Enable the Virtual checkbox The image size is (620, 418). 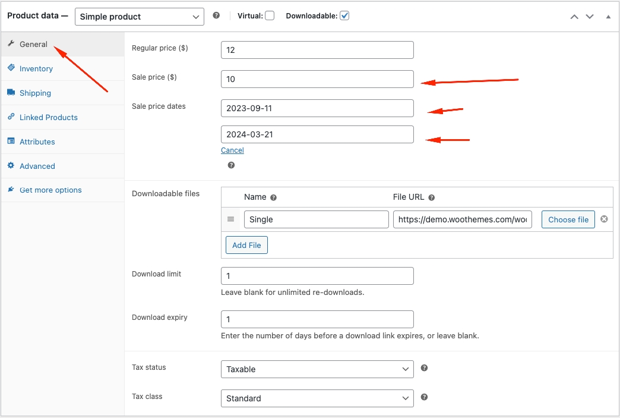pos(270,16)
